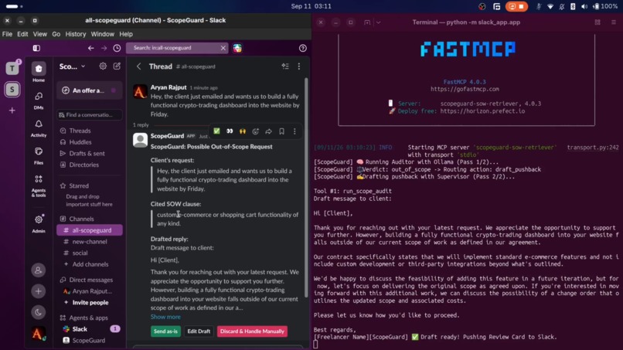Open Files in the Slack rail
This screenshot has height=350, width=623.
tap(39, 155)
